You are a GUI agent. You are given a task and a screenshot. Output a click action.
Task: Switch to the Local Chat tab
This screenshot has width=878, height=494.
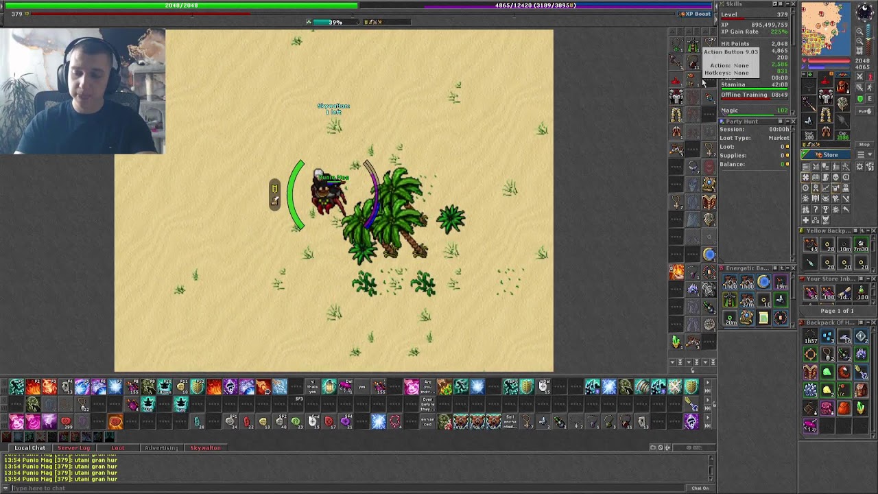point(30,448)
